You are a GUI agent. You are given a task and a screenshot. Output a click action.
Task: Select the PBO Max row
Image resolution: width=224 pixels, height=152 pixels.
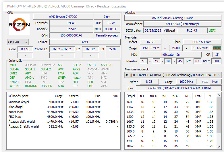point(63,117)
